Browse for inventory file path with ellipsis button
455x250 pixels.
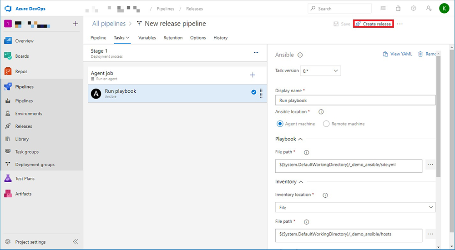430,234
